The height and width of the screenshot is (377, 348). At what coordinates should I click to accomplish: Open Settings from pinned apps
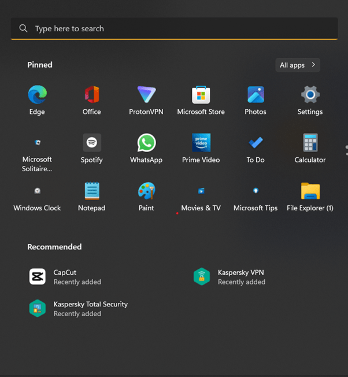coord(310,100)
